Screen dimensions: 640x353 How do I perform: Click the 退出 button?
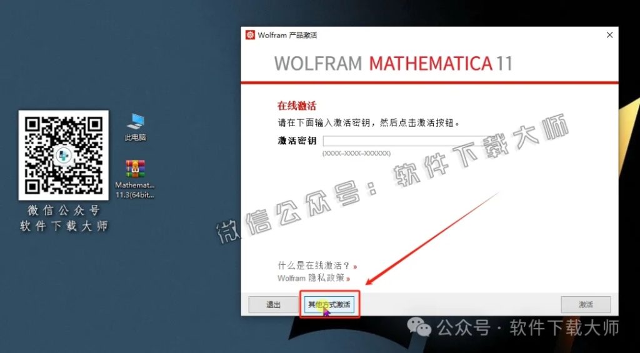[x=273, y=304]
